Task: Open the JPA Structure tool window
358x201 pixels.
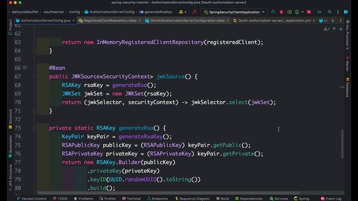Action: tap(10, 178)
